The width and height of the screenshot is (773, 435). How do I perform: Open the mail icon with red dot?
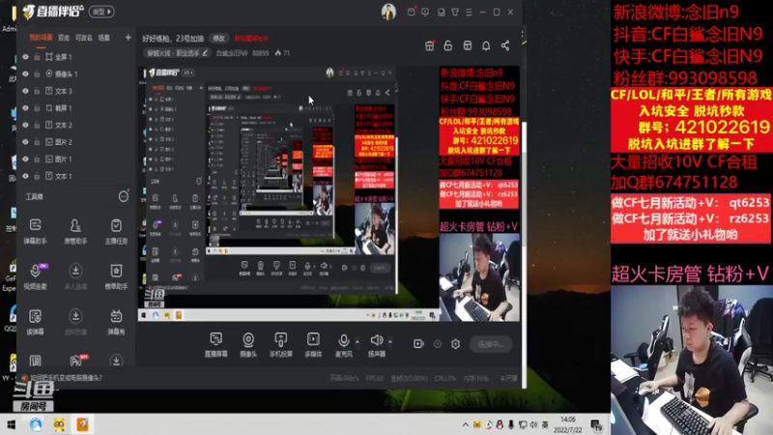coord(412,12)
